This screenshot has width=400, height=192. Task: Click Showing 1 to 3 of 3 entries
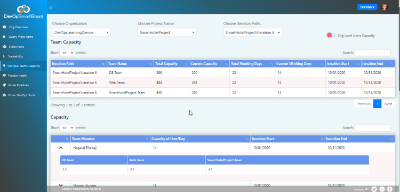73,105
